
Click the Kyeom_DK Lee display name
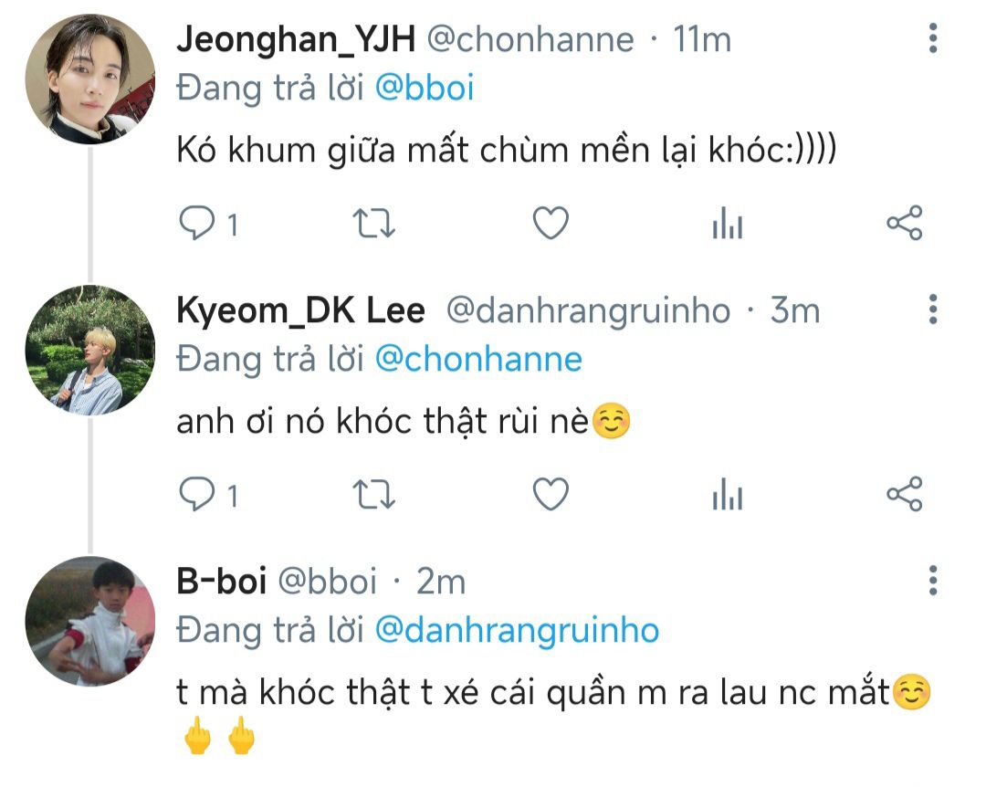point(300,311)
